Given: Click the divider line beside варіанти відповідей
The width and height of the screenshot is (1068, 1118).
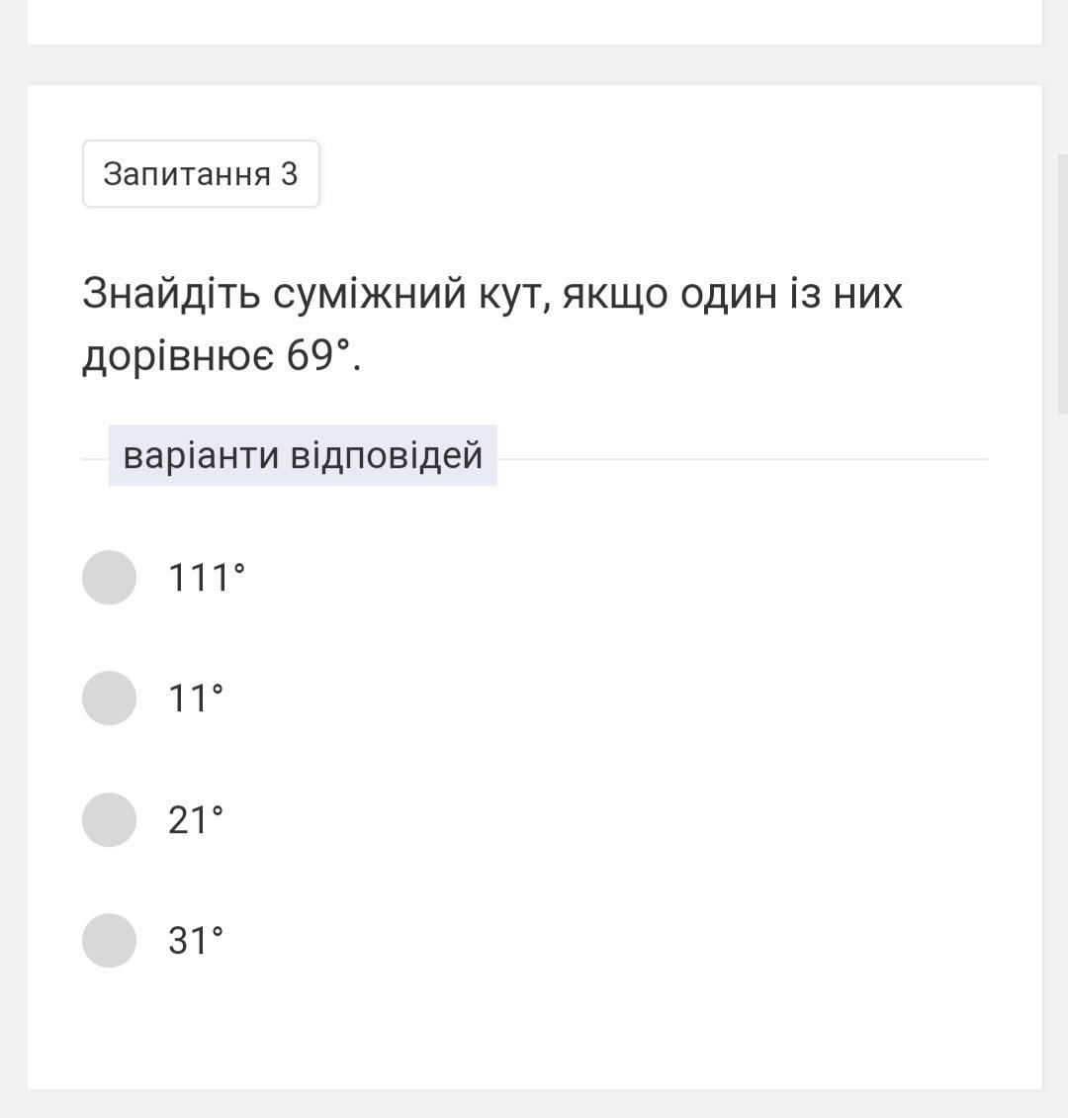Looking at the screenshot, I should tap(743, 459).
